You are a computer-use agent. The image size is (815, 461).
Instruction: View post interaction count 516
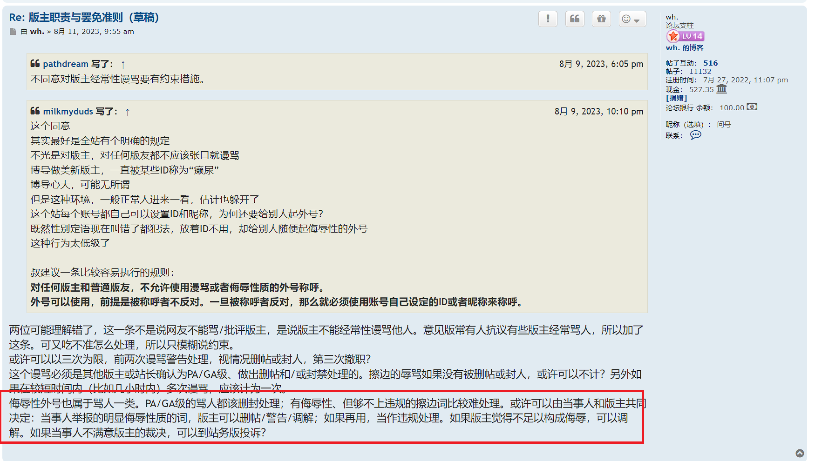click(710, 63)
